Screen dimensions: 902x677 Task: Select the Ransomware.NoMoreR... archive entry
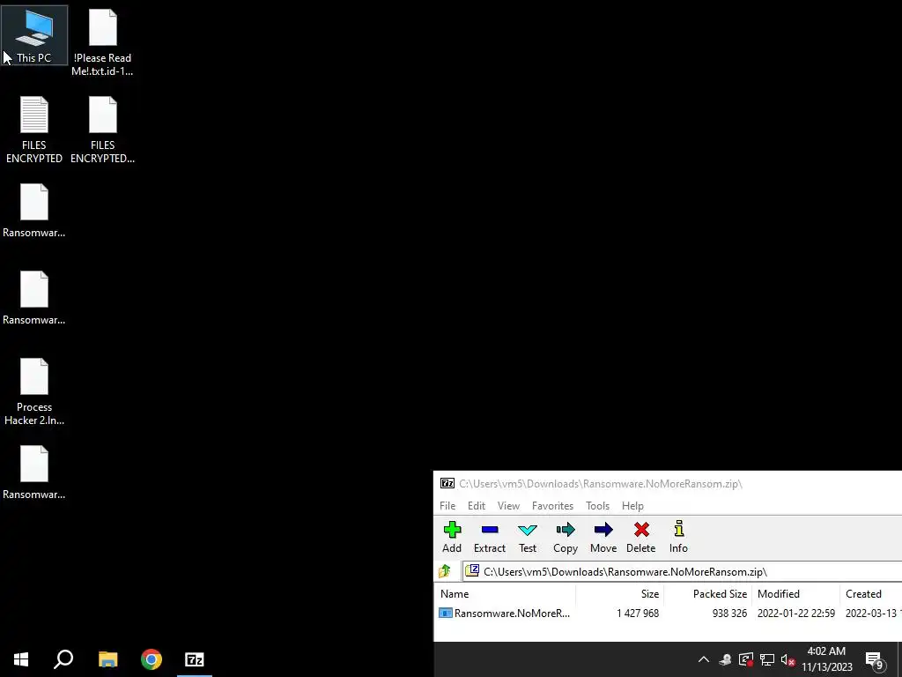(x=505, y=614)
